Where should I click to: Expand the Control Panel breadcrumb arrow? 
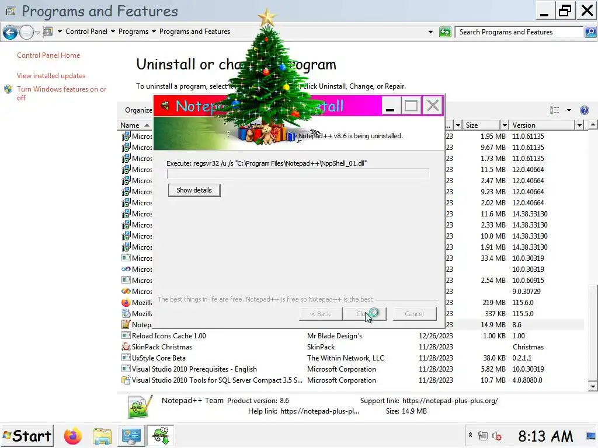click(x=113, y=32)
